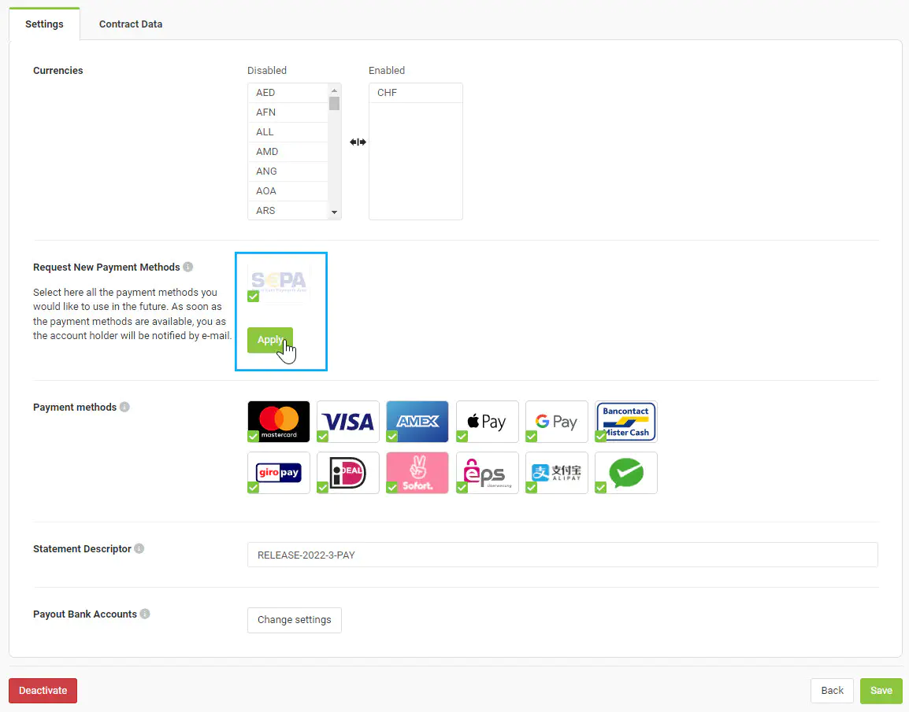The height and width of the screenshot is (712, 909).
Task: Uncheck the SEPA payment method checkbox
Action: point(253,297)
